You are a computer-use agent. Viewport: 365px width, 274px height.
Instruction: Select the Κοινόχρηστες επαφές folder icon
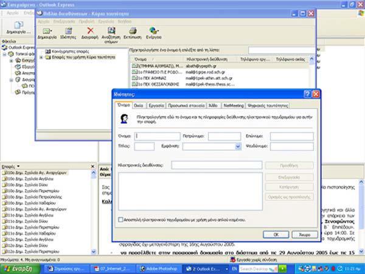click(48, 51)
